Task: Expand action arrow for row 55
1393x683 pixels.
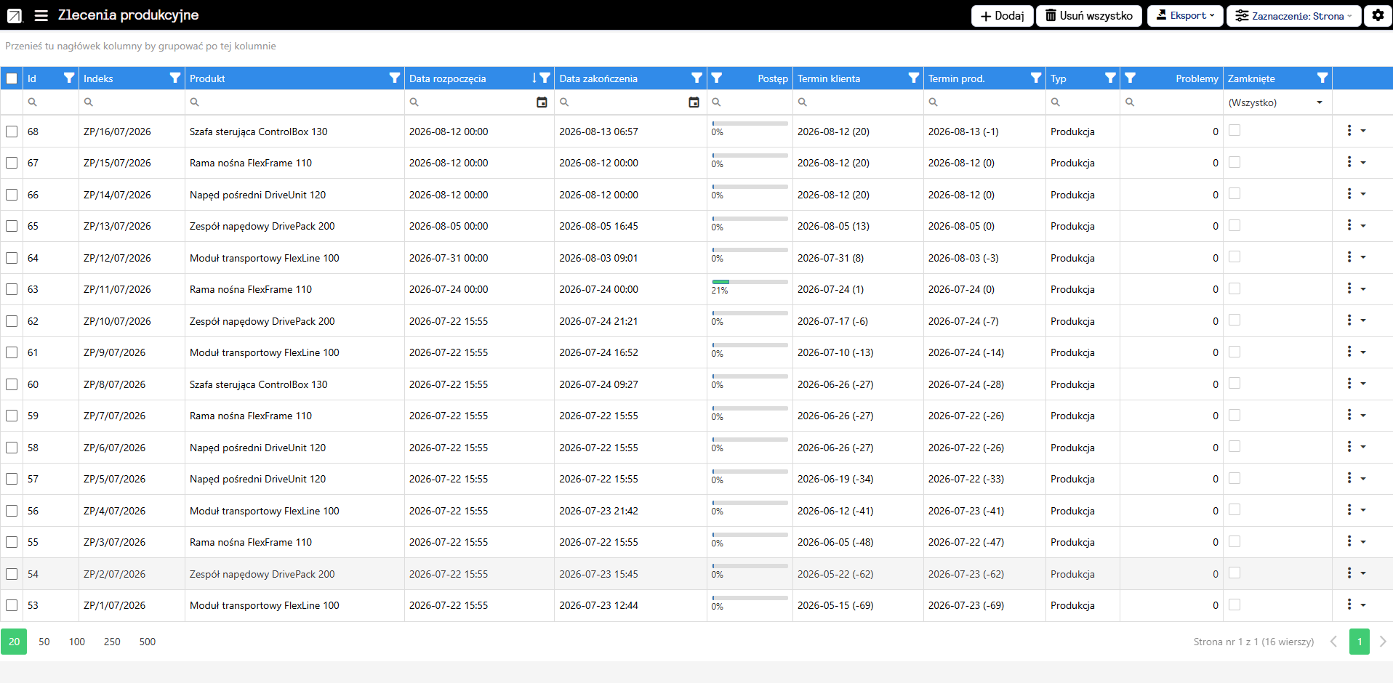Action: (1363, 542)
